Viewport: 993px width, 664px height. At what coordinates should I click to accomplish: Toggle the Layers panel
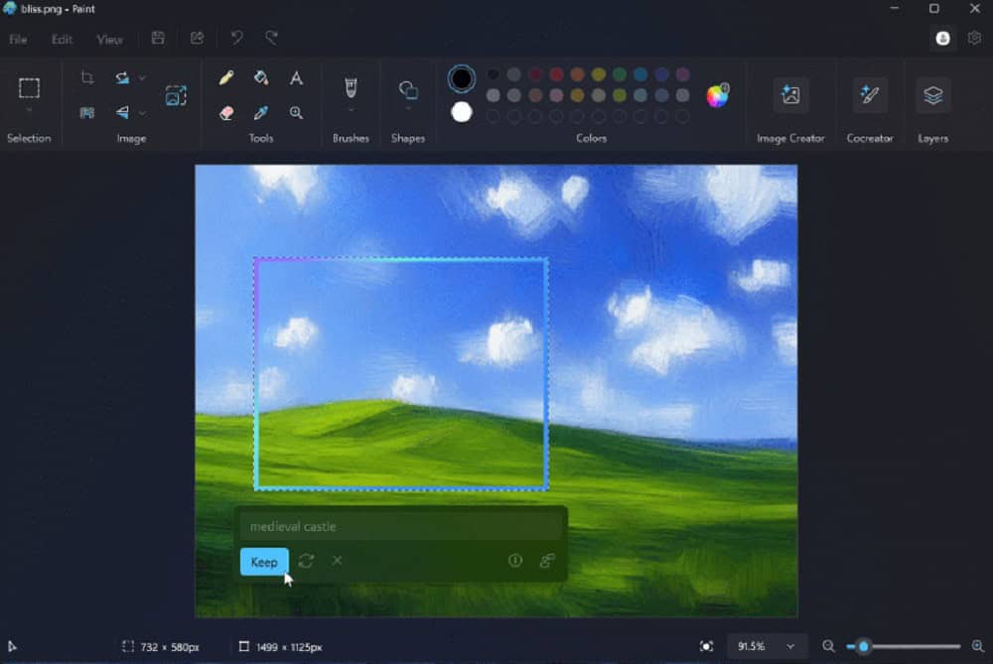point(932,96)
